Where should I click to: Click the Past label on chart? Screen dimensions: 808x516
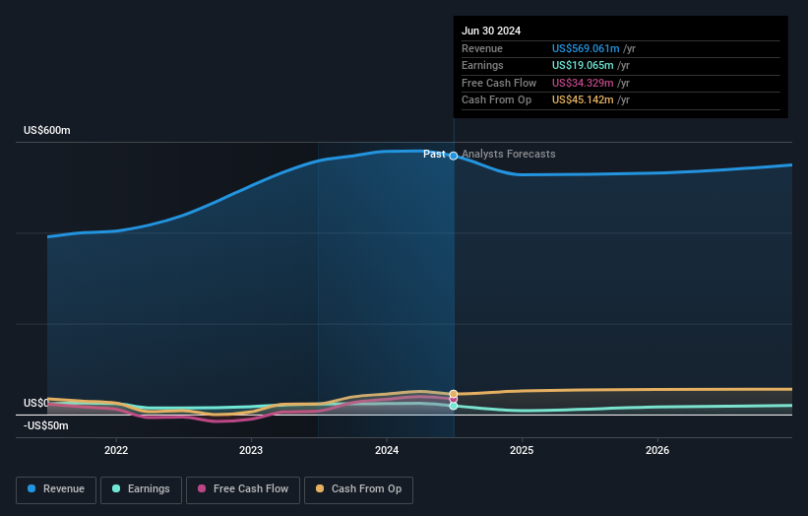pos(434,154)
